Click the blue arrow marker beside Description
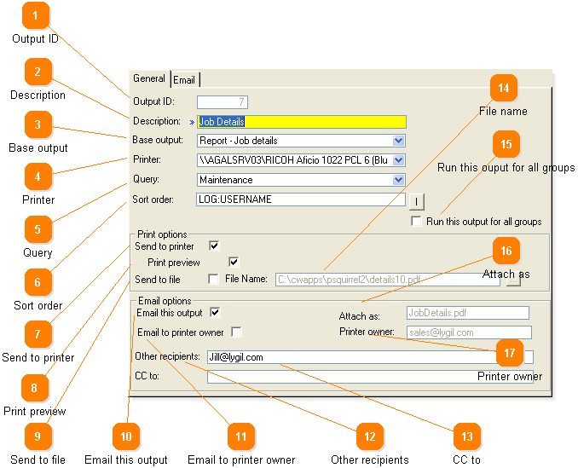The image size is (578, 468). coord(192,123)
